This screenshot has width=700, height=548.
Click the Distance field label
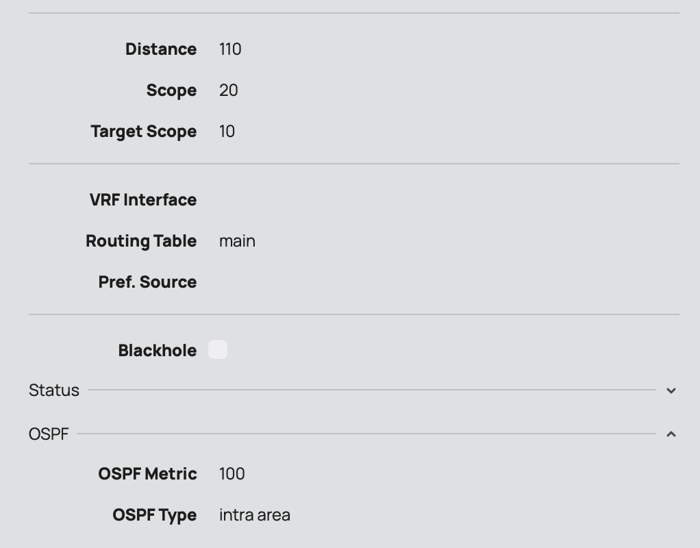click(x=161, y=49)
